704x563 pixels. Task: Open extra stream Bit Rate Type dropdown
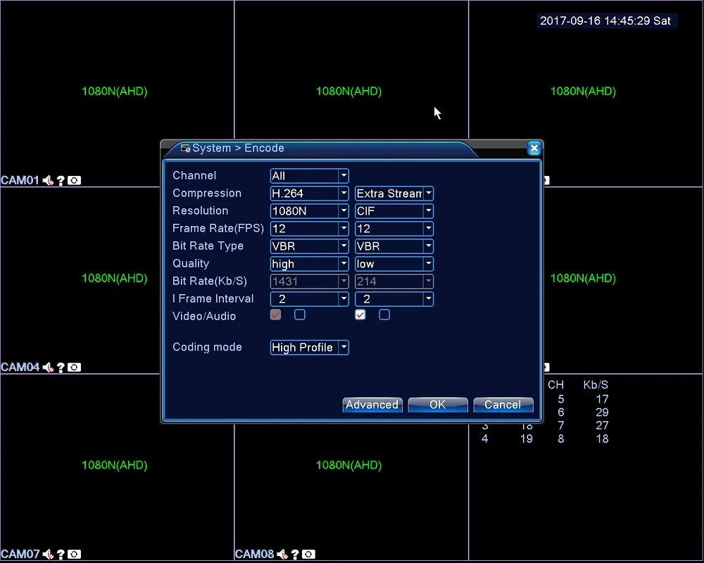point(394,246)
